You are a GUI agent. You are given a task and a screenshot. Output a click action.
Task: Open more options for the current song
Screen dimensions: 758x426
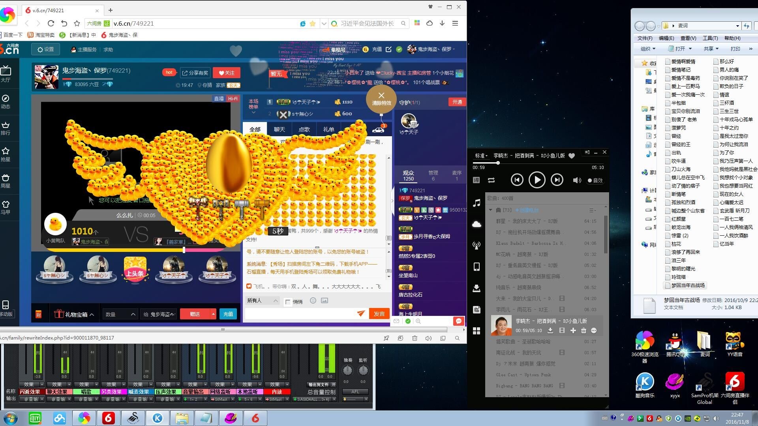(594, 330)
